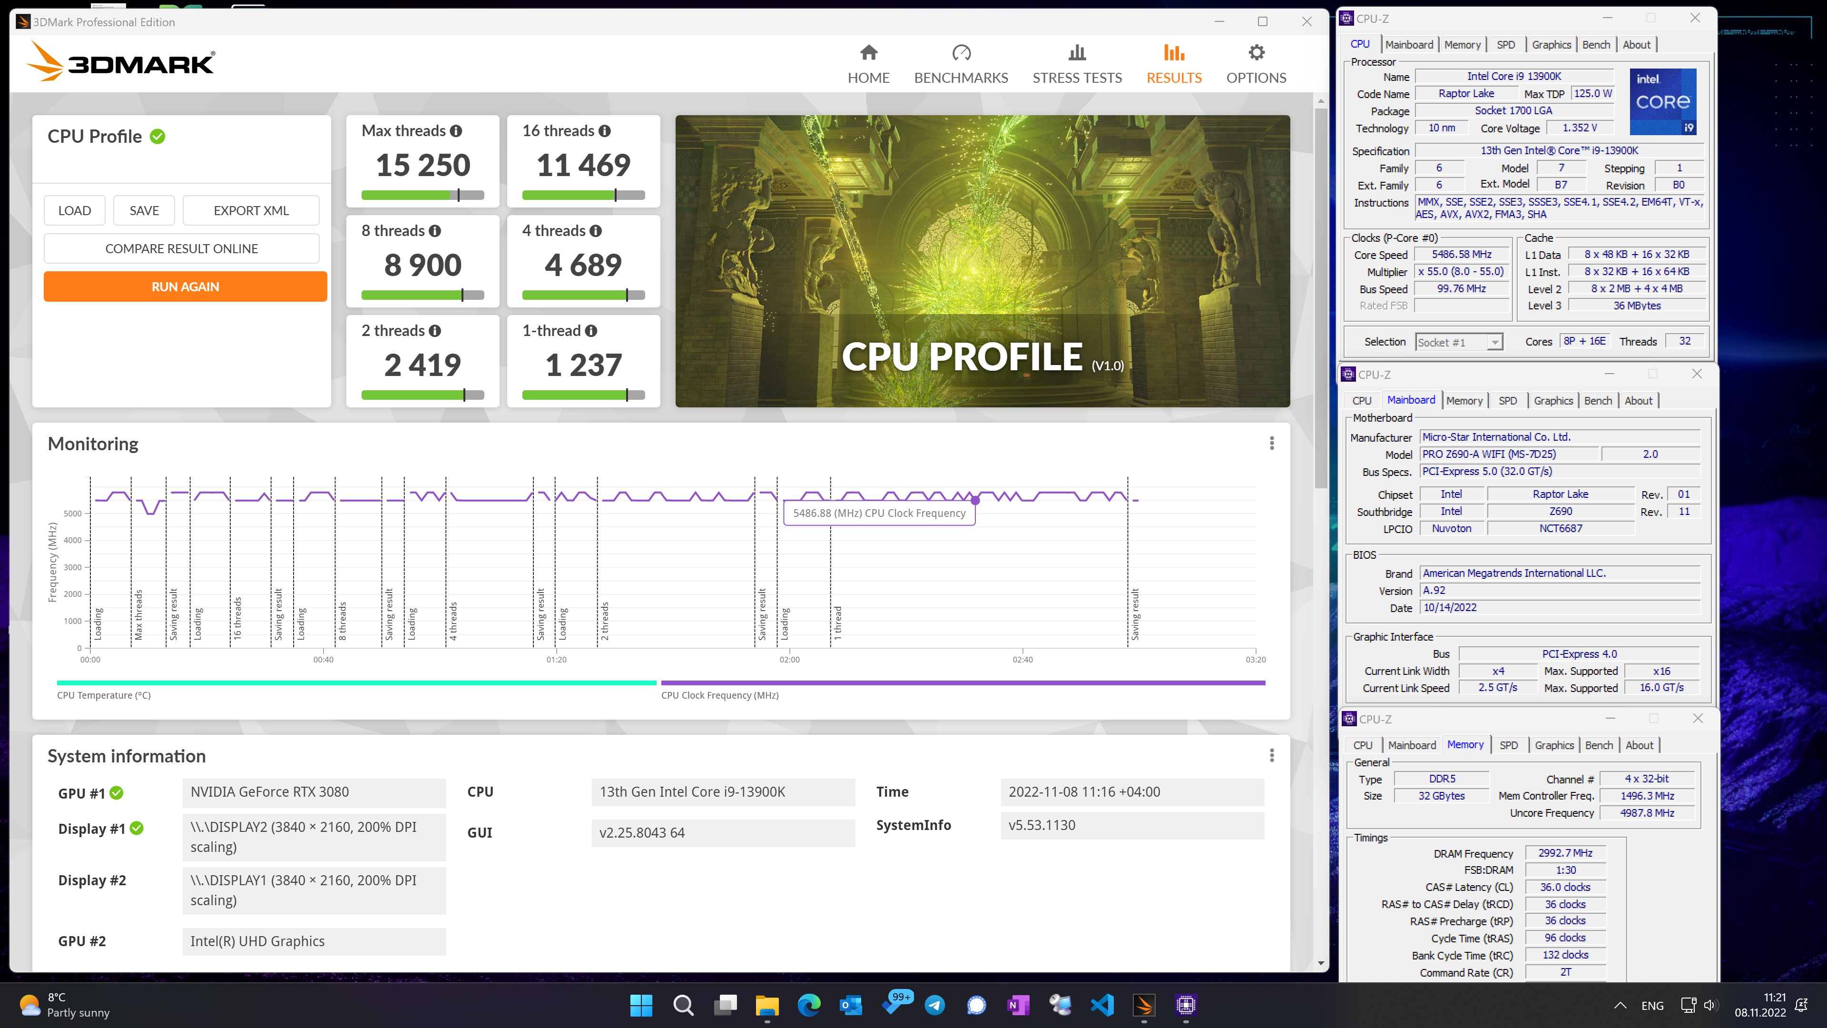Click the info icon beside 16 threads

[x=604, y=131]
